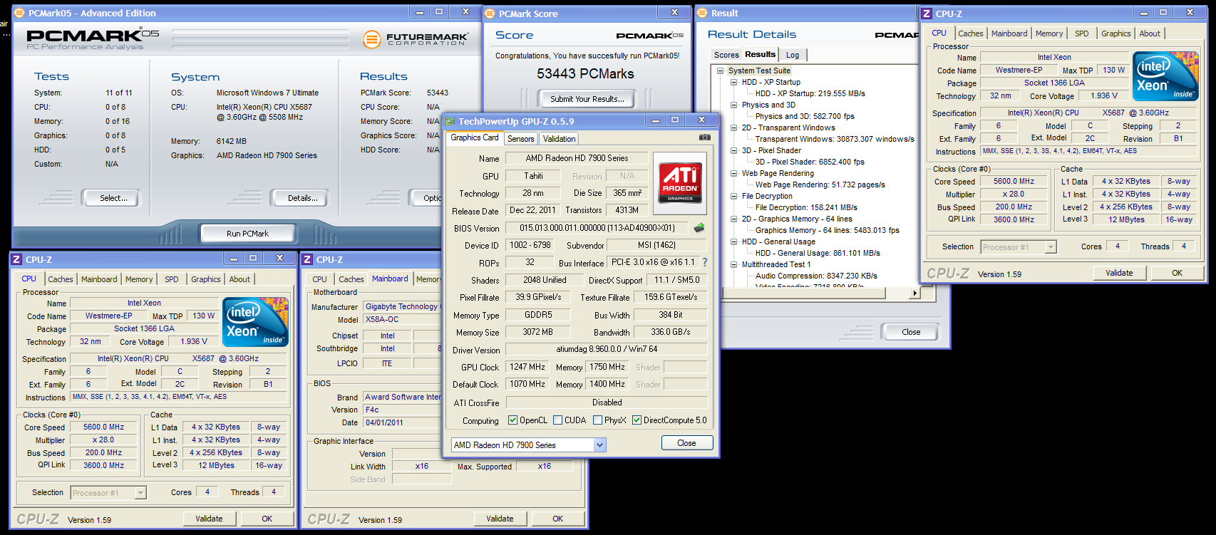
Task: Click the PCMark05 title bar app icon
Action: pos(19,13)
